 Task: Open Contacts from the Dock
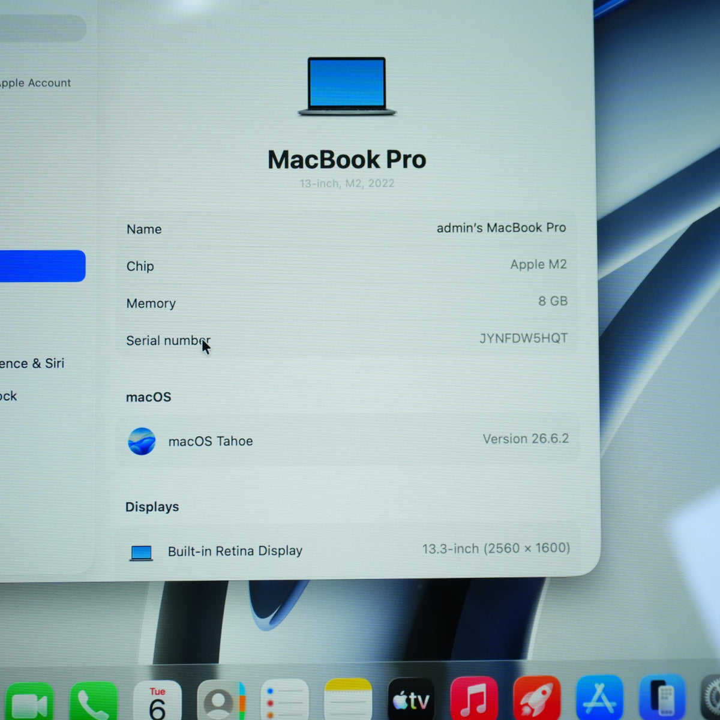221,701
